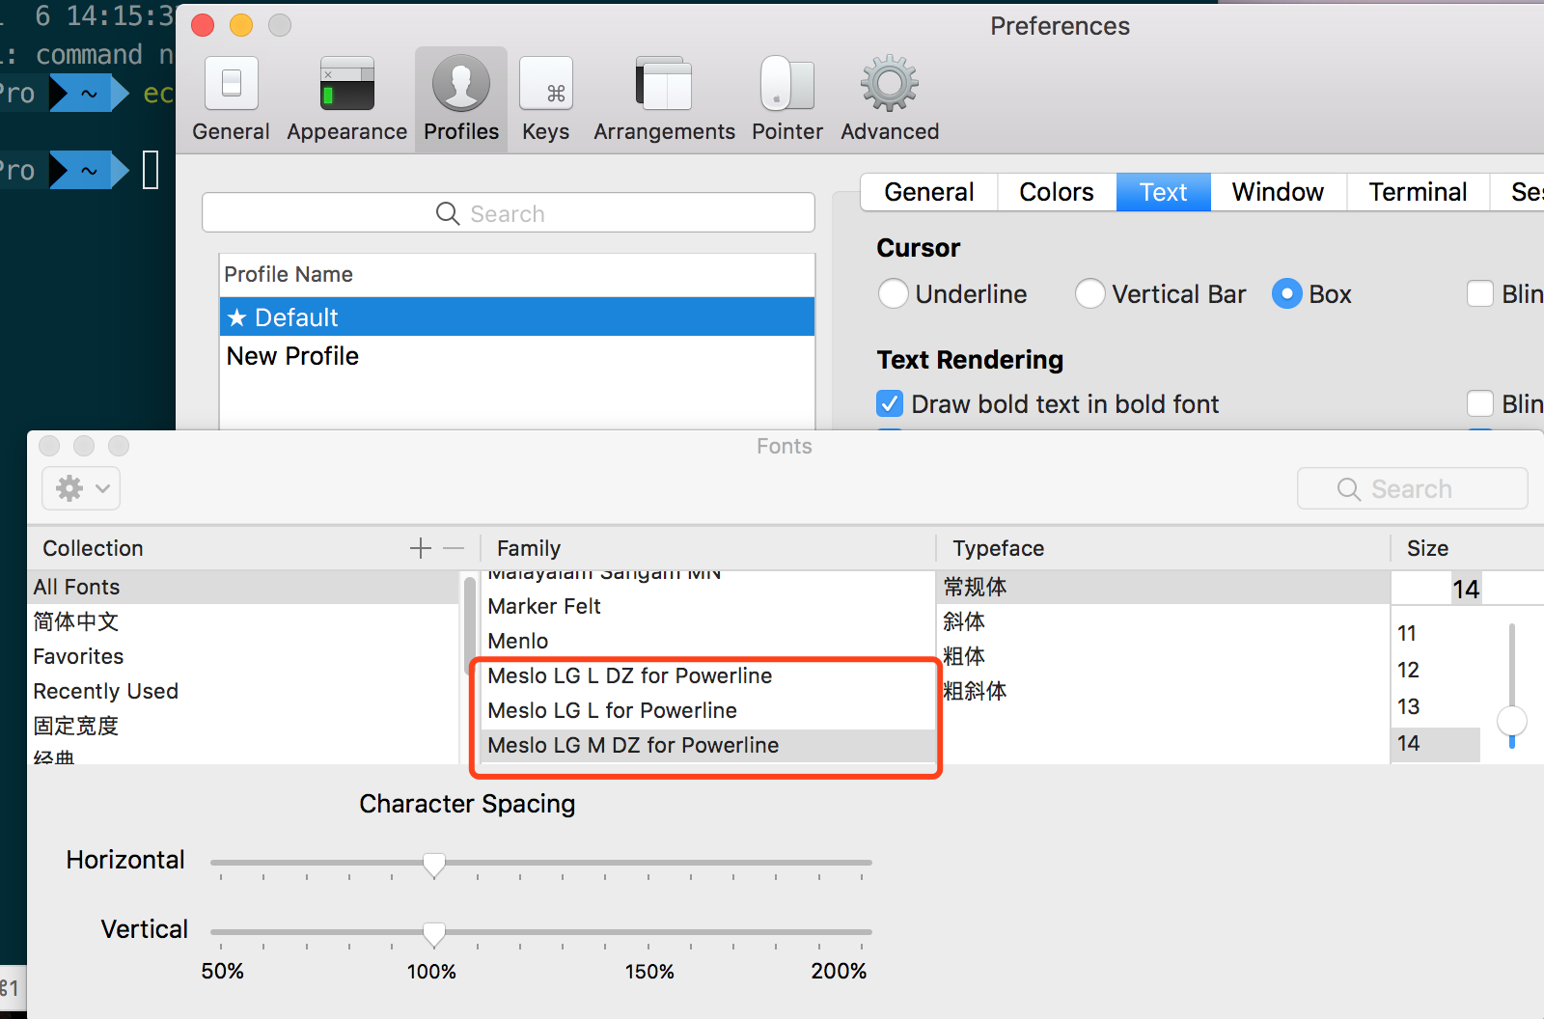Switch to the Window tab
The image size is (1544, 1019).
coord(1278,192)
